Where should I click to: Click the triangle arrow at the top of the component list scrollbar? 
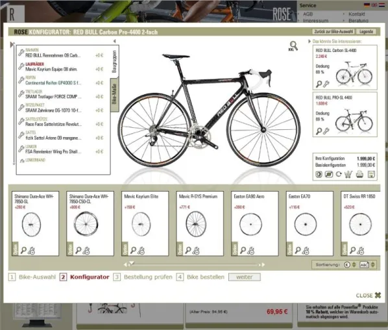click(12, 45)
